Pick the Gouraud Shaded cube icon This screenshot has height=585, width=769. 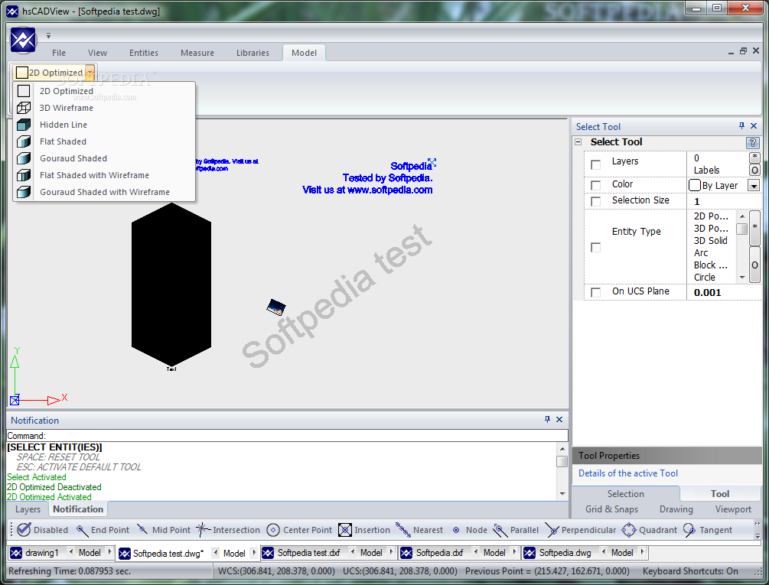coord(24,158)
